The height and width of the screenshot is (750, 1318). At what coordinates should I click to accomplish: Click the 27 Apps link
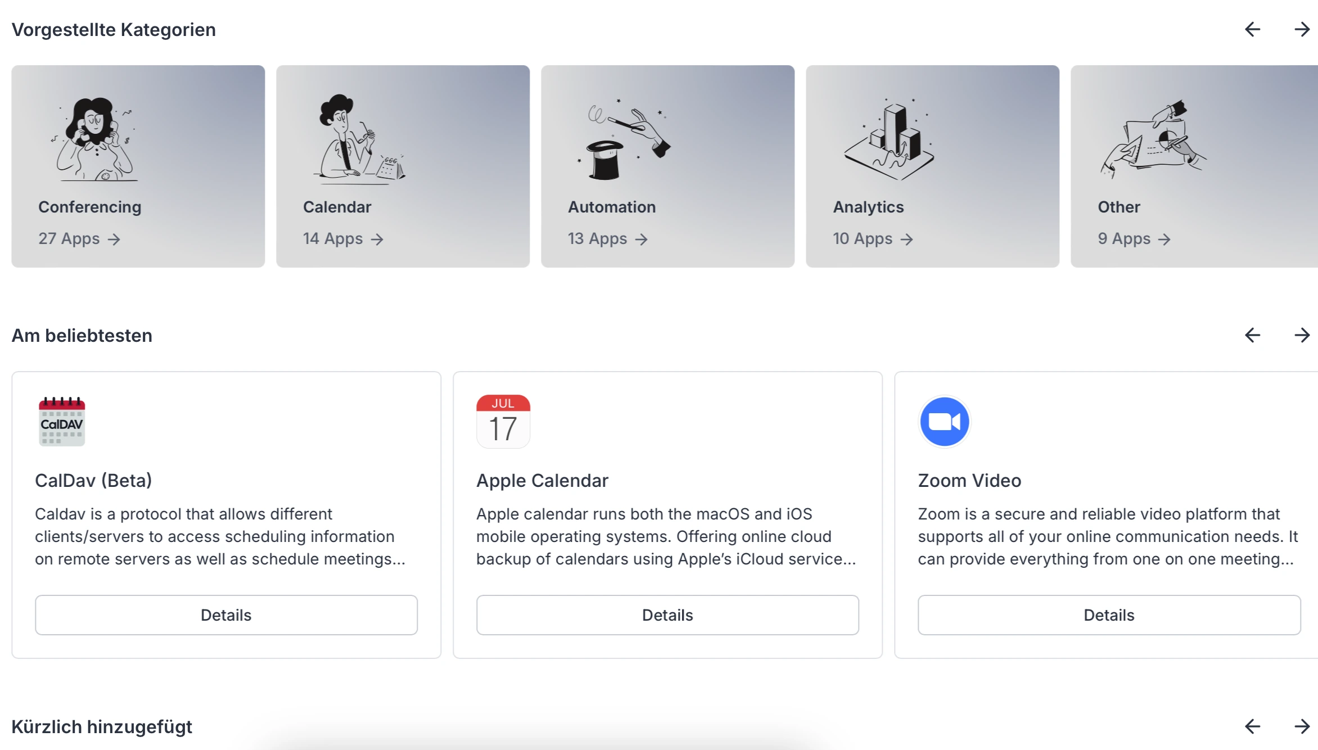[x=79, y=239]
